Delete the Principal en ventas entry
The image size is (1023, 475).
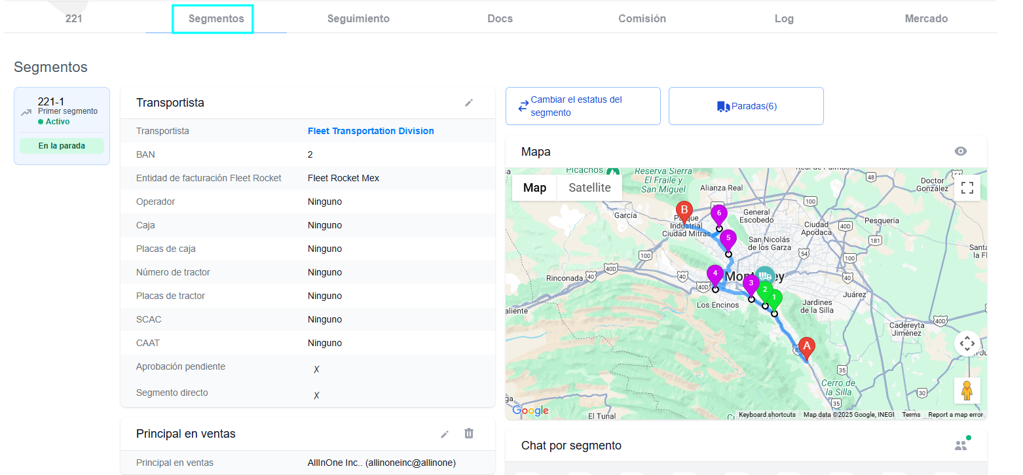click(x=469, y=433)
